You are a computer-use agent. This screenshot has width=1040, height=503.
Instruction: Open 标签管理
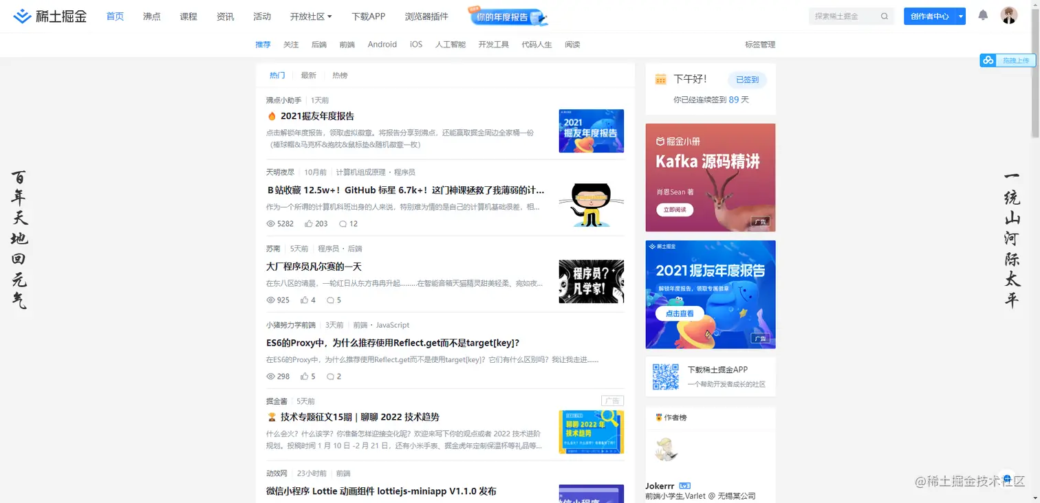pos(760,45)
